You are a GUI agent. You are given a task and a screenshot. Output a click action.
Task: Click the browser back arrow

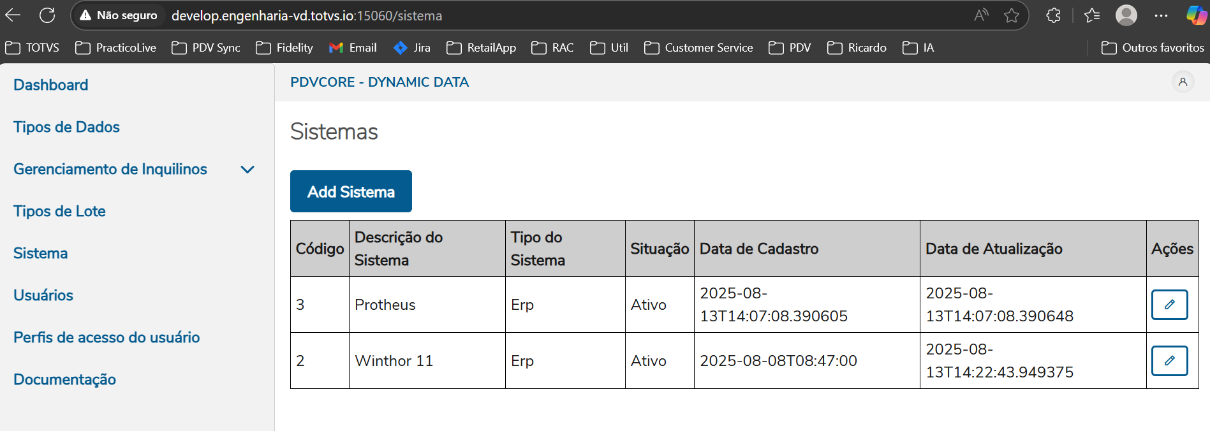coord(13,15)
